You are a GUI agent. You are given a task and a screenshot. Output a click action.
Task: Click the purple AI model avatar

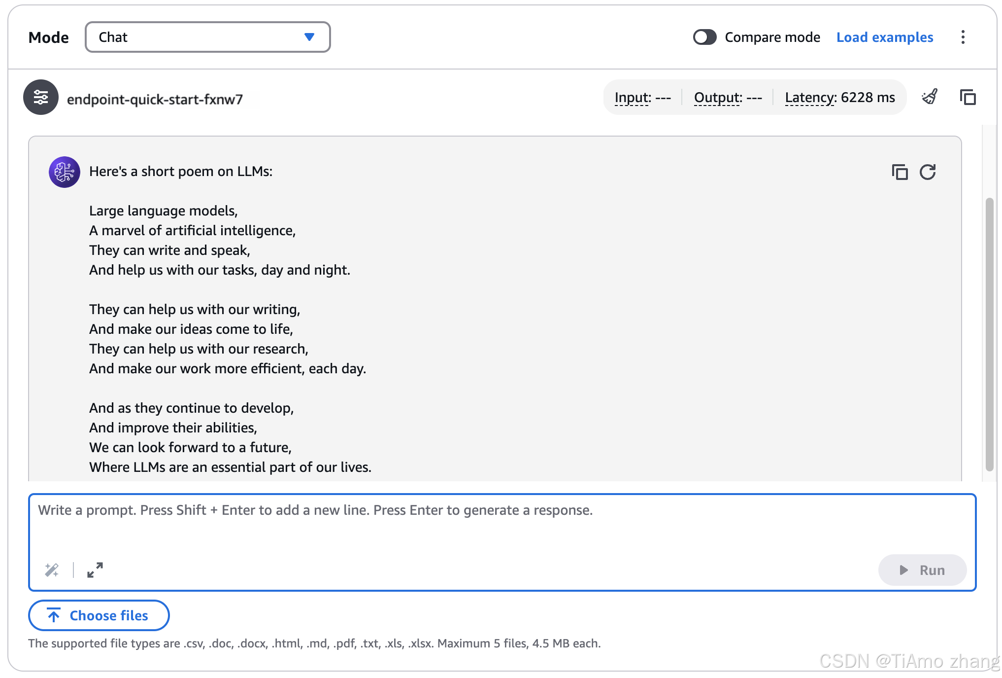[64, 172]
